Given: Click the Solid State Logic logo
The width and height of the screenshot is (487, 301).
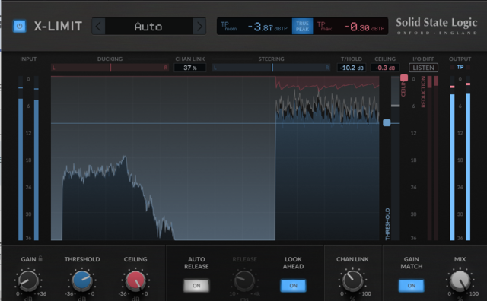Looking at the screenshot, I should [436, 26].
